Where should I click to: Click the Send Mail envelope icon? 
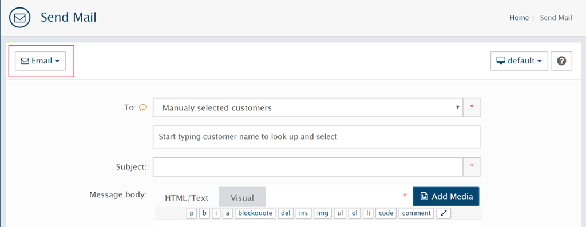tap(19, 18)
